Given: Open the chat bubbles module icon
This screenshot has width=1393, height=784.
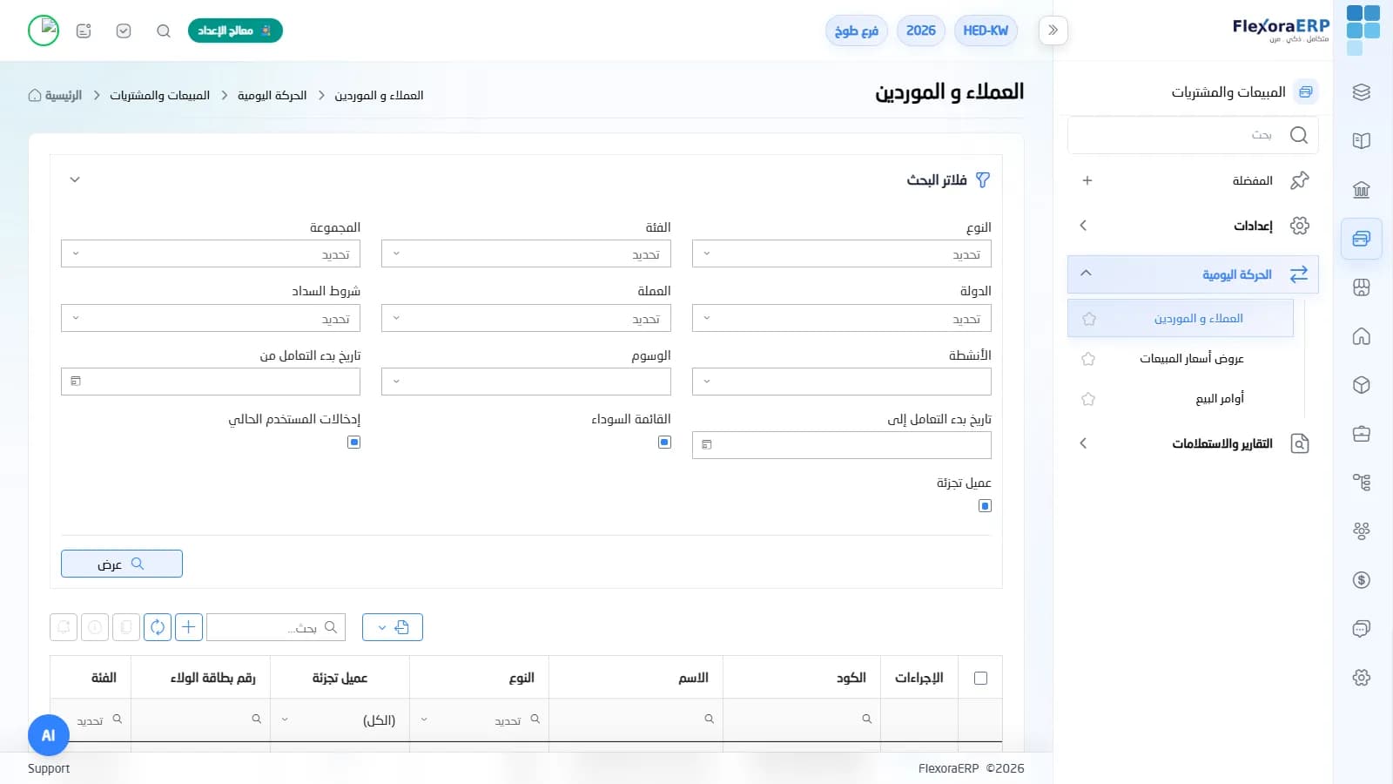Looking at the screenshot, I should [1362, 629].
